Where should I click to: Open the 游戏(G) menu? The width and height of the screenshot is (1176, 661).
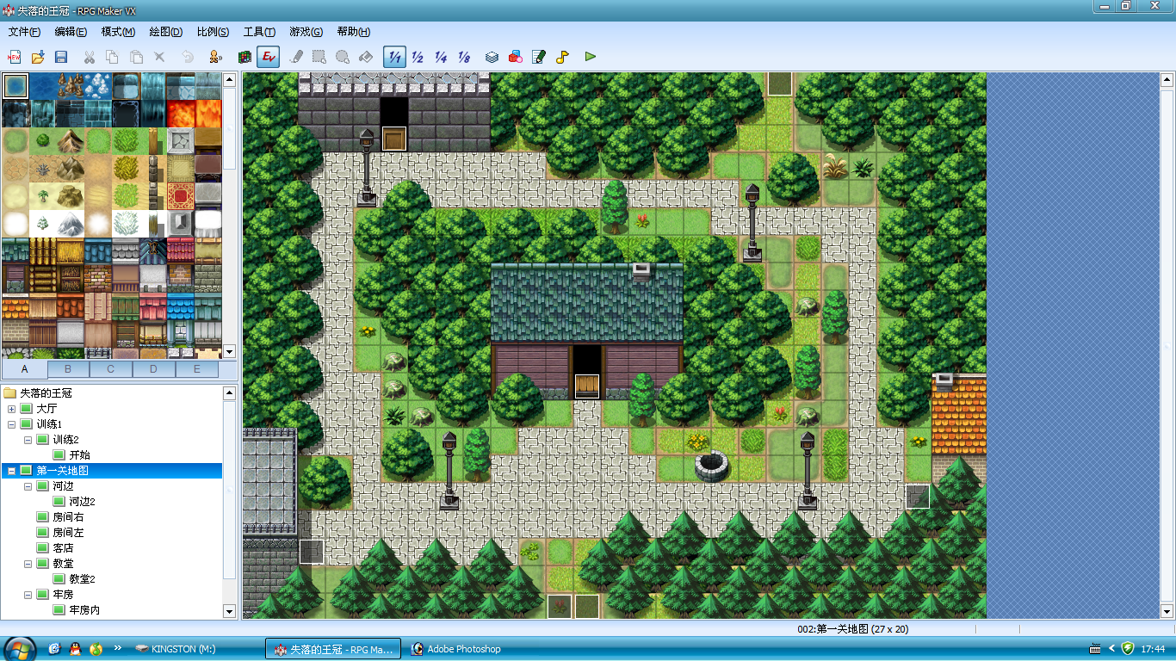[x=306, y=32]
